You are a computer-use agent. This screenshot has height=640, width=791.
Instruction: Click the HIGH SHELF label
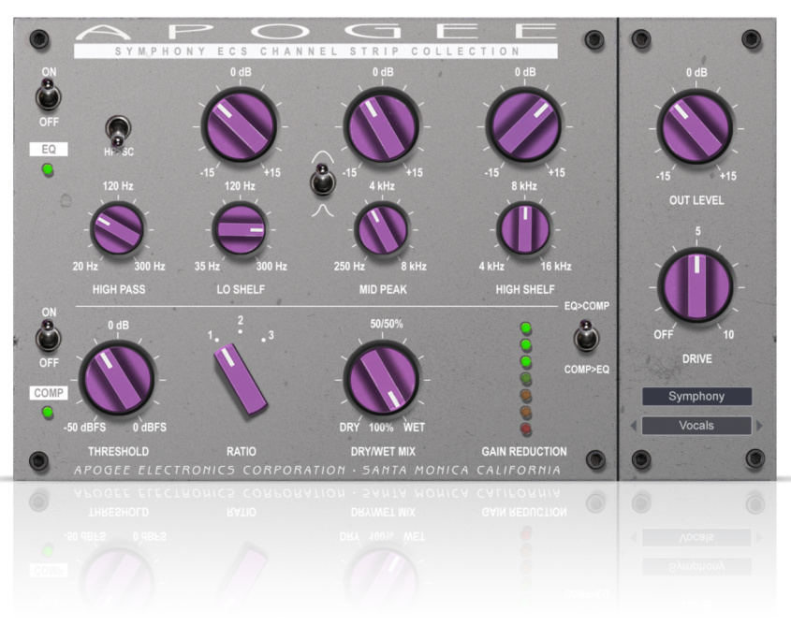tap(524, 289)
